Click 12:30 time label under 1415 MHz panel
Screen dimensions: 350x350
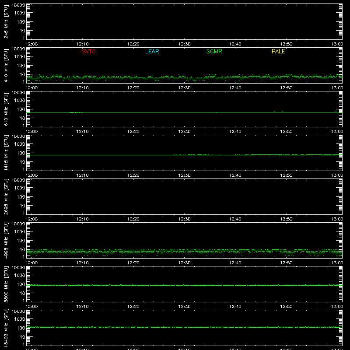[184, 175]
